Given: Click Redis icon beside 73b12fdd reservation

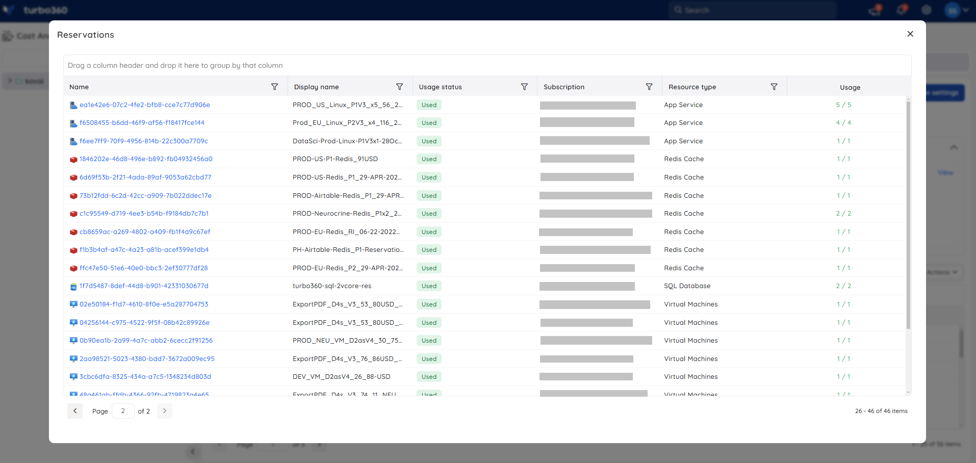Looking at the screenshot, I should pyautogui.click(x=73, y=196).
